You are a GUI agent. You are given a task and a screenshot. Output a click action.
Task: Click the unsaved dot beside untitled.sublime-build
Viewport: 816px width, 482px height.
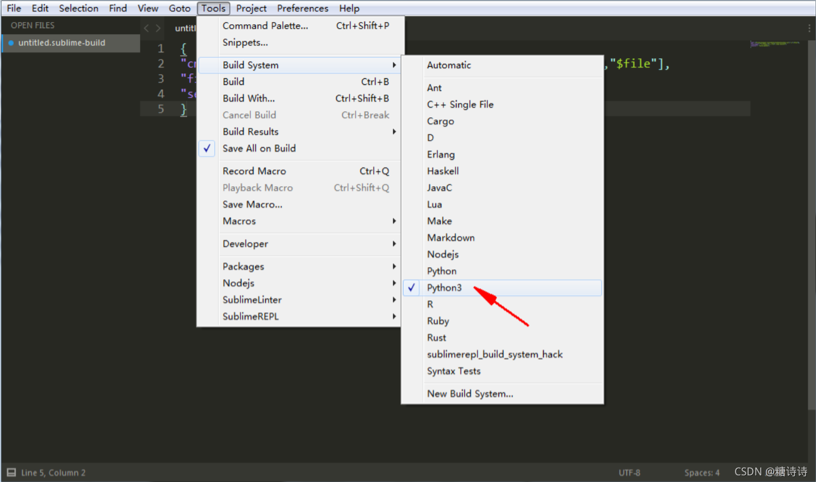pos(11,43)
